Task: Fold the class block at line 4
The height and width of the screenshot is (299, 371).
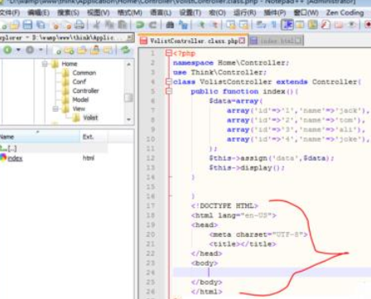Action: coord(169,81)
